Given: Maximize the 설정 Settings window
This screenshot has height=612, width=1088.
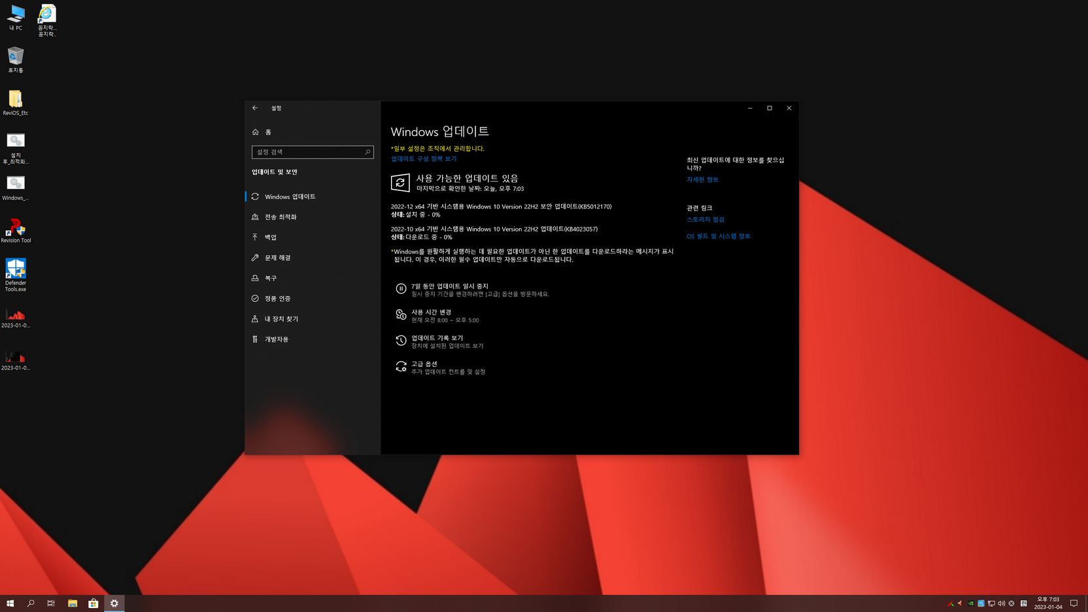Looking at the screenshot, I should point(770,108).
